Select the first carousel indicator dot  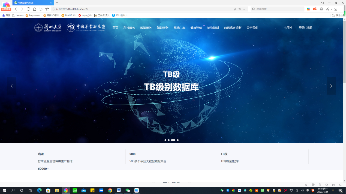(x=165, y=140)
